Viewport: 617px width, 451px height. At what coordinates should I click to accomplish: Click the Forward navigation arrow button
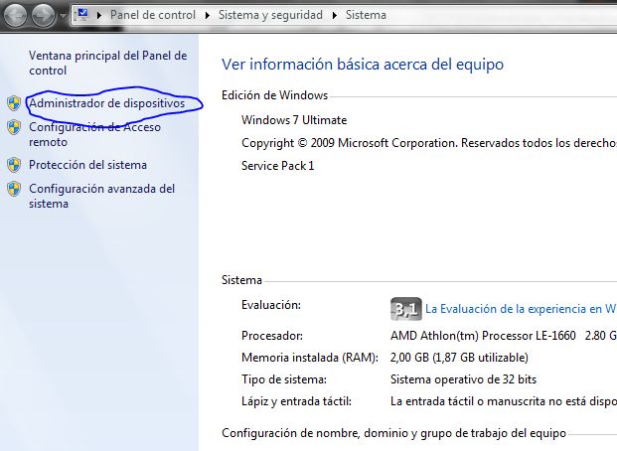(44, 15)
